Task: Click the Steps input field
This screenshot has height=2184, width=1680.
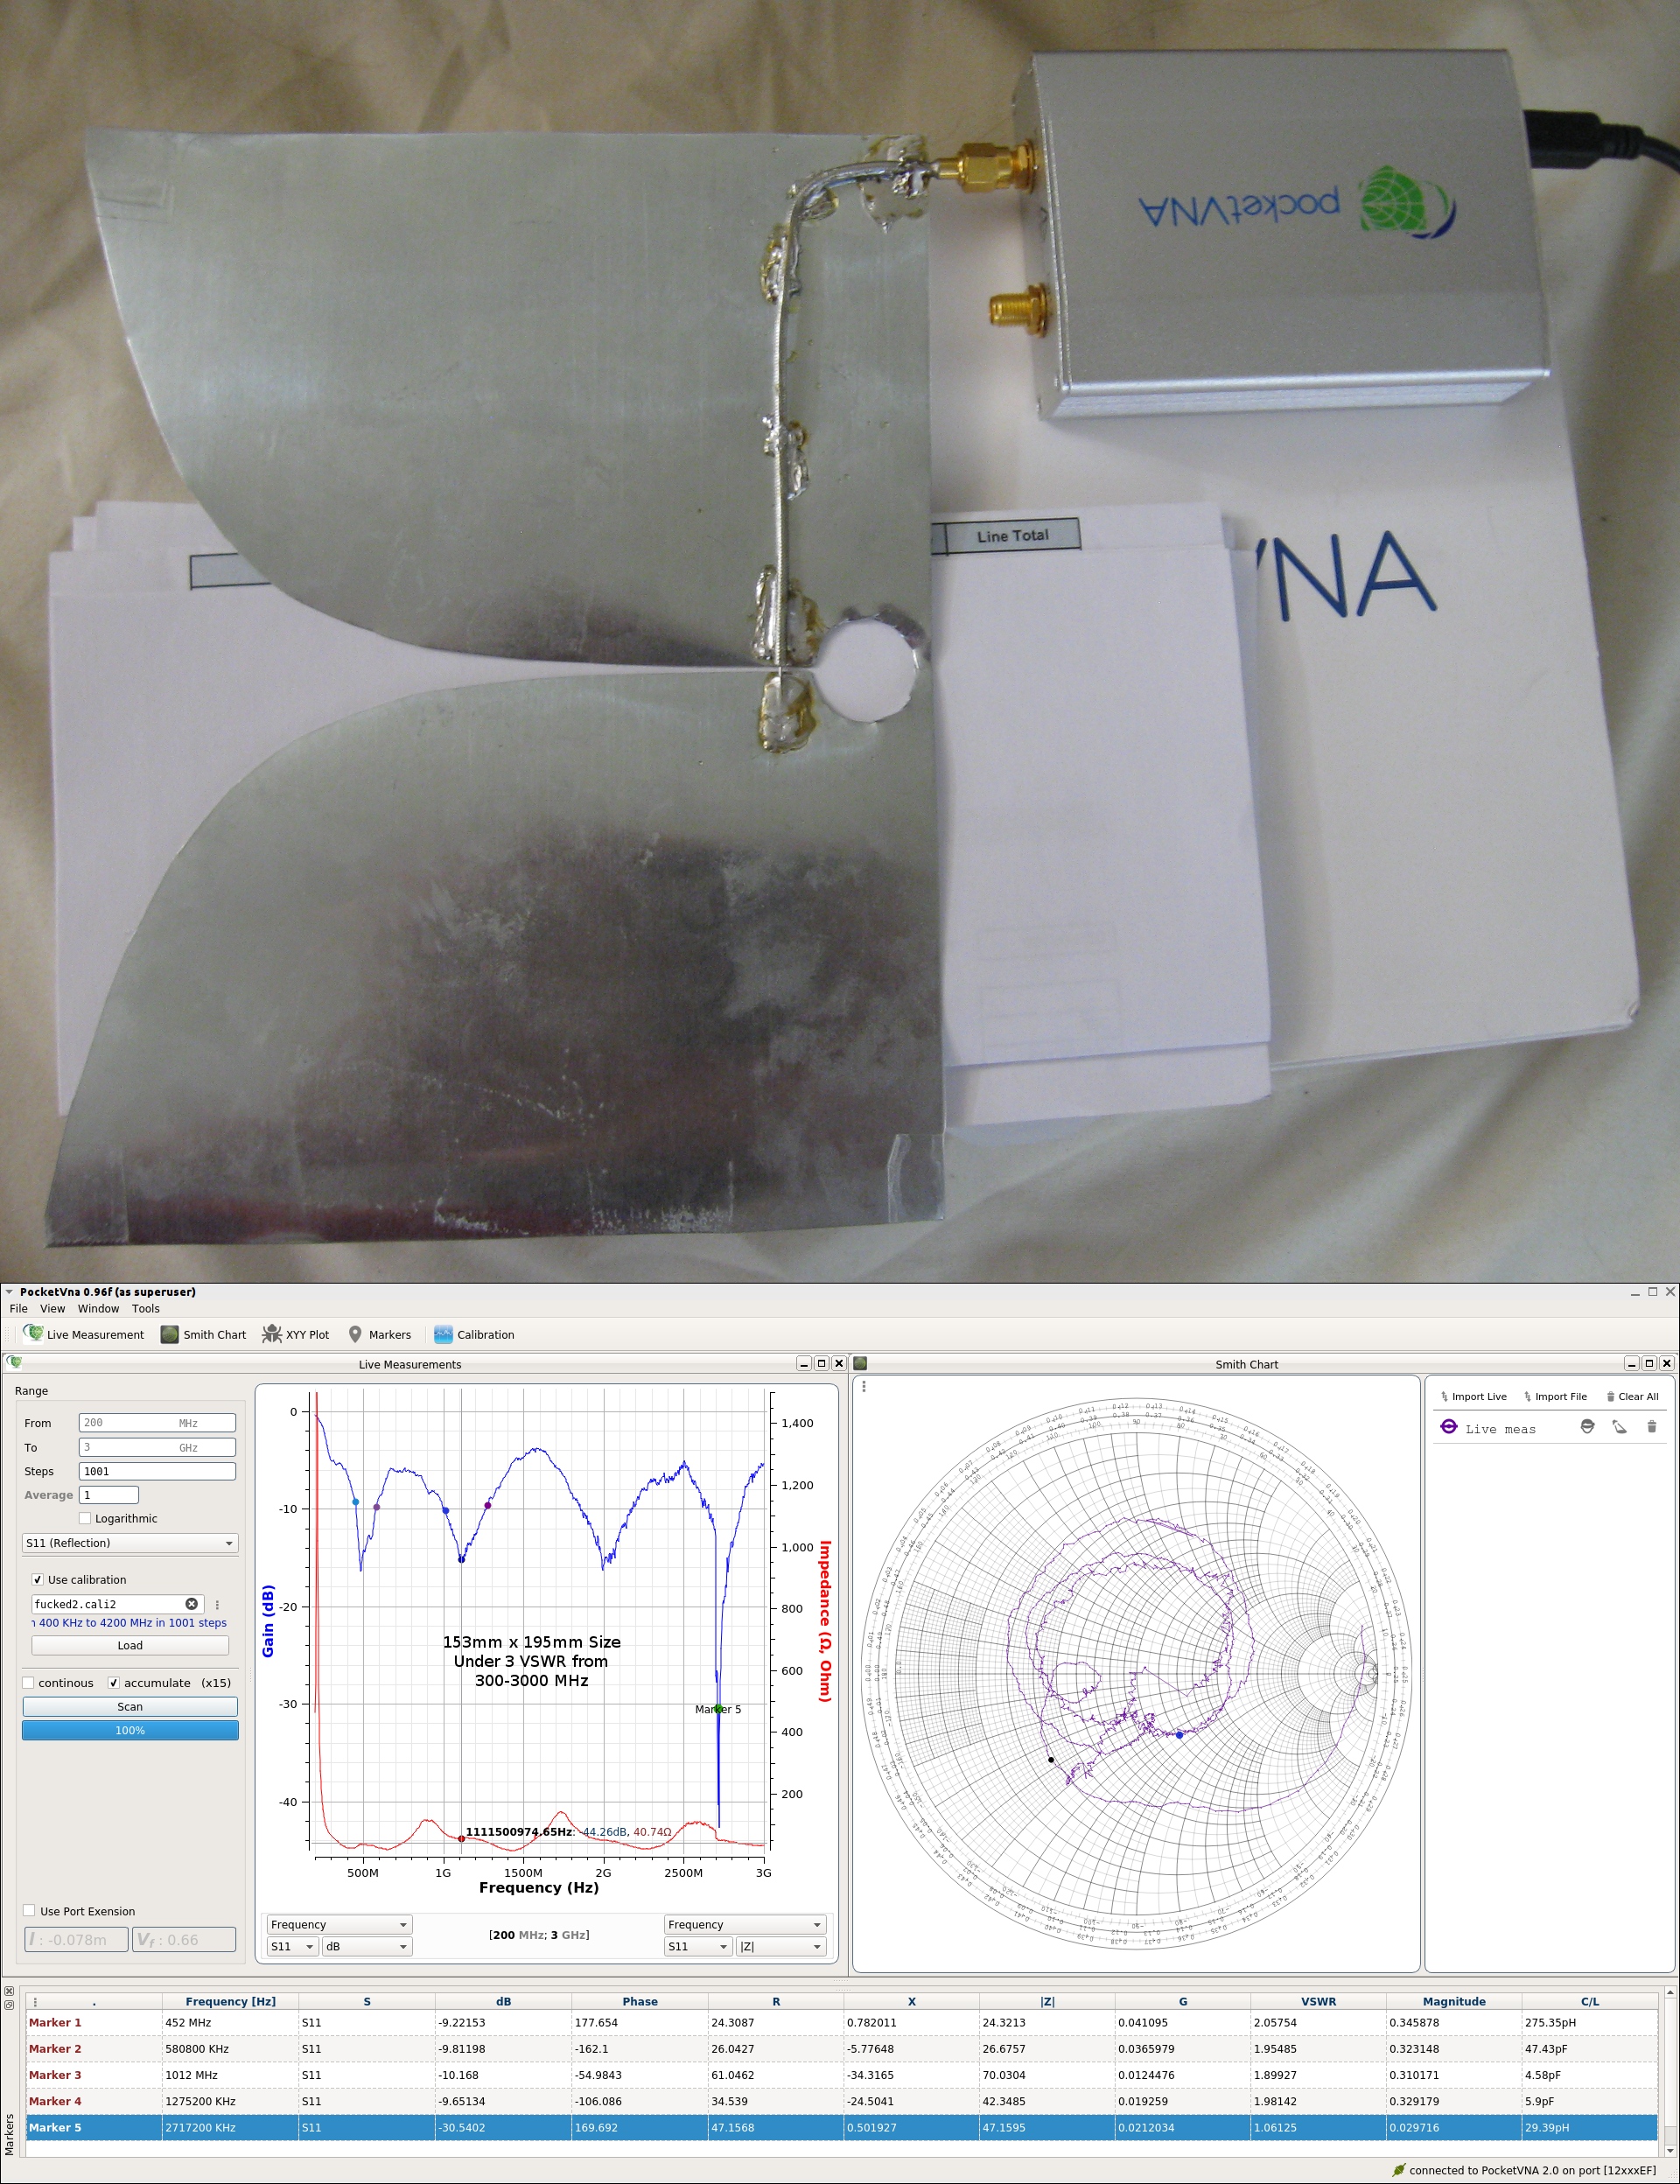Action: (x=157, y=1471)
